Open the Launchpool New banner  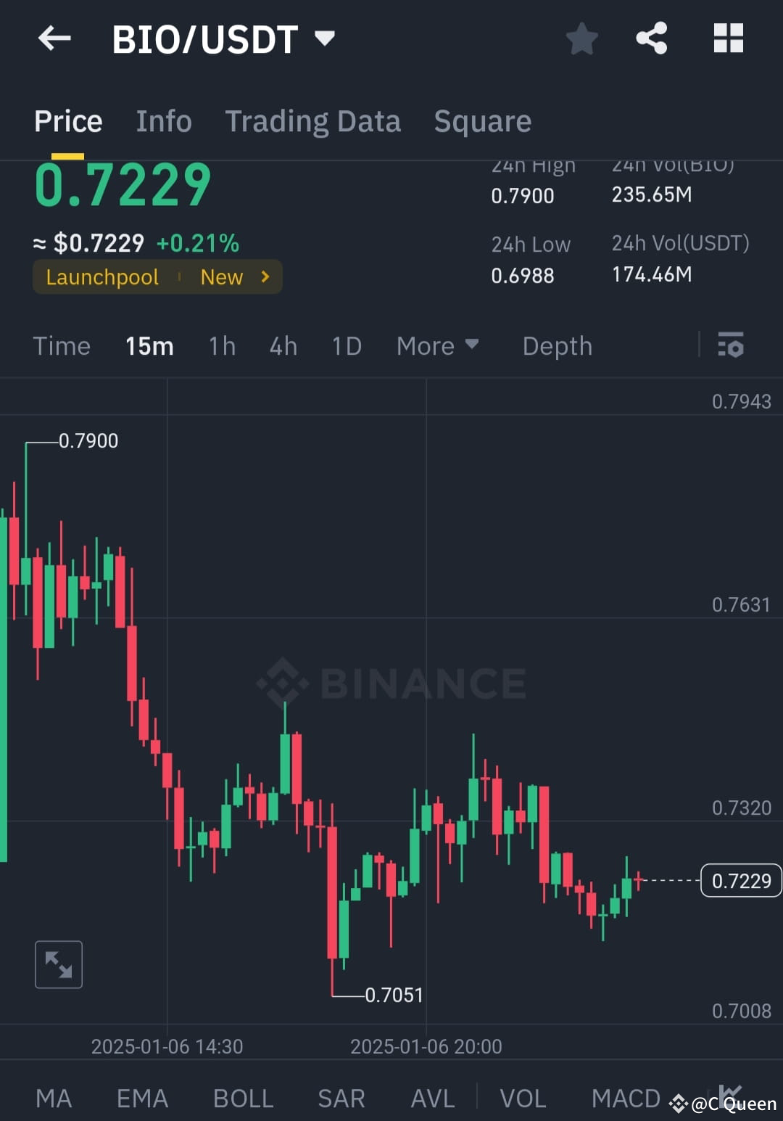tap(157, 276)
